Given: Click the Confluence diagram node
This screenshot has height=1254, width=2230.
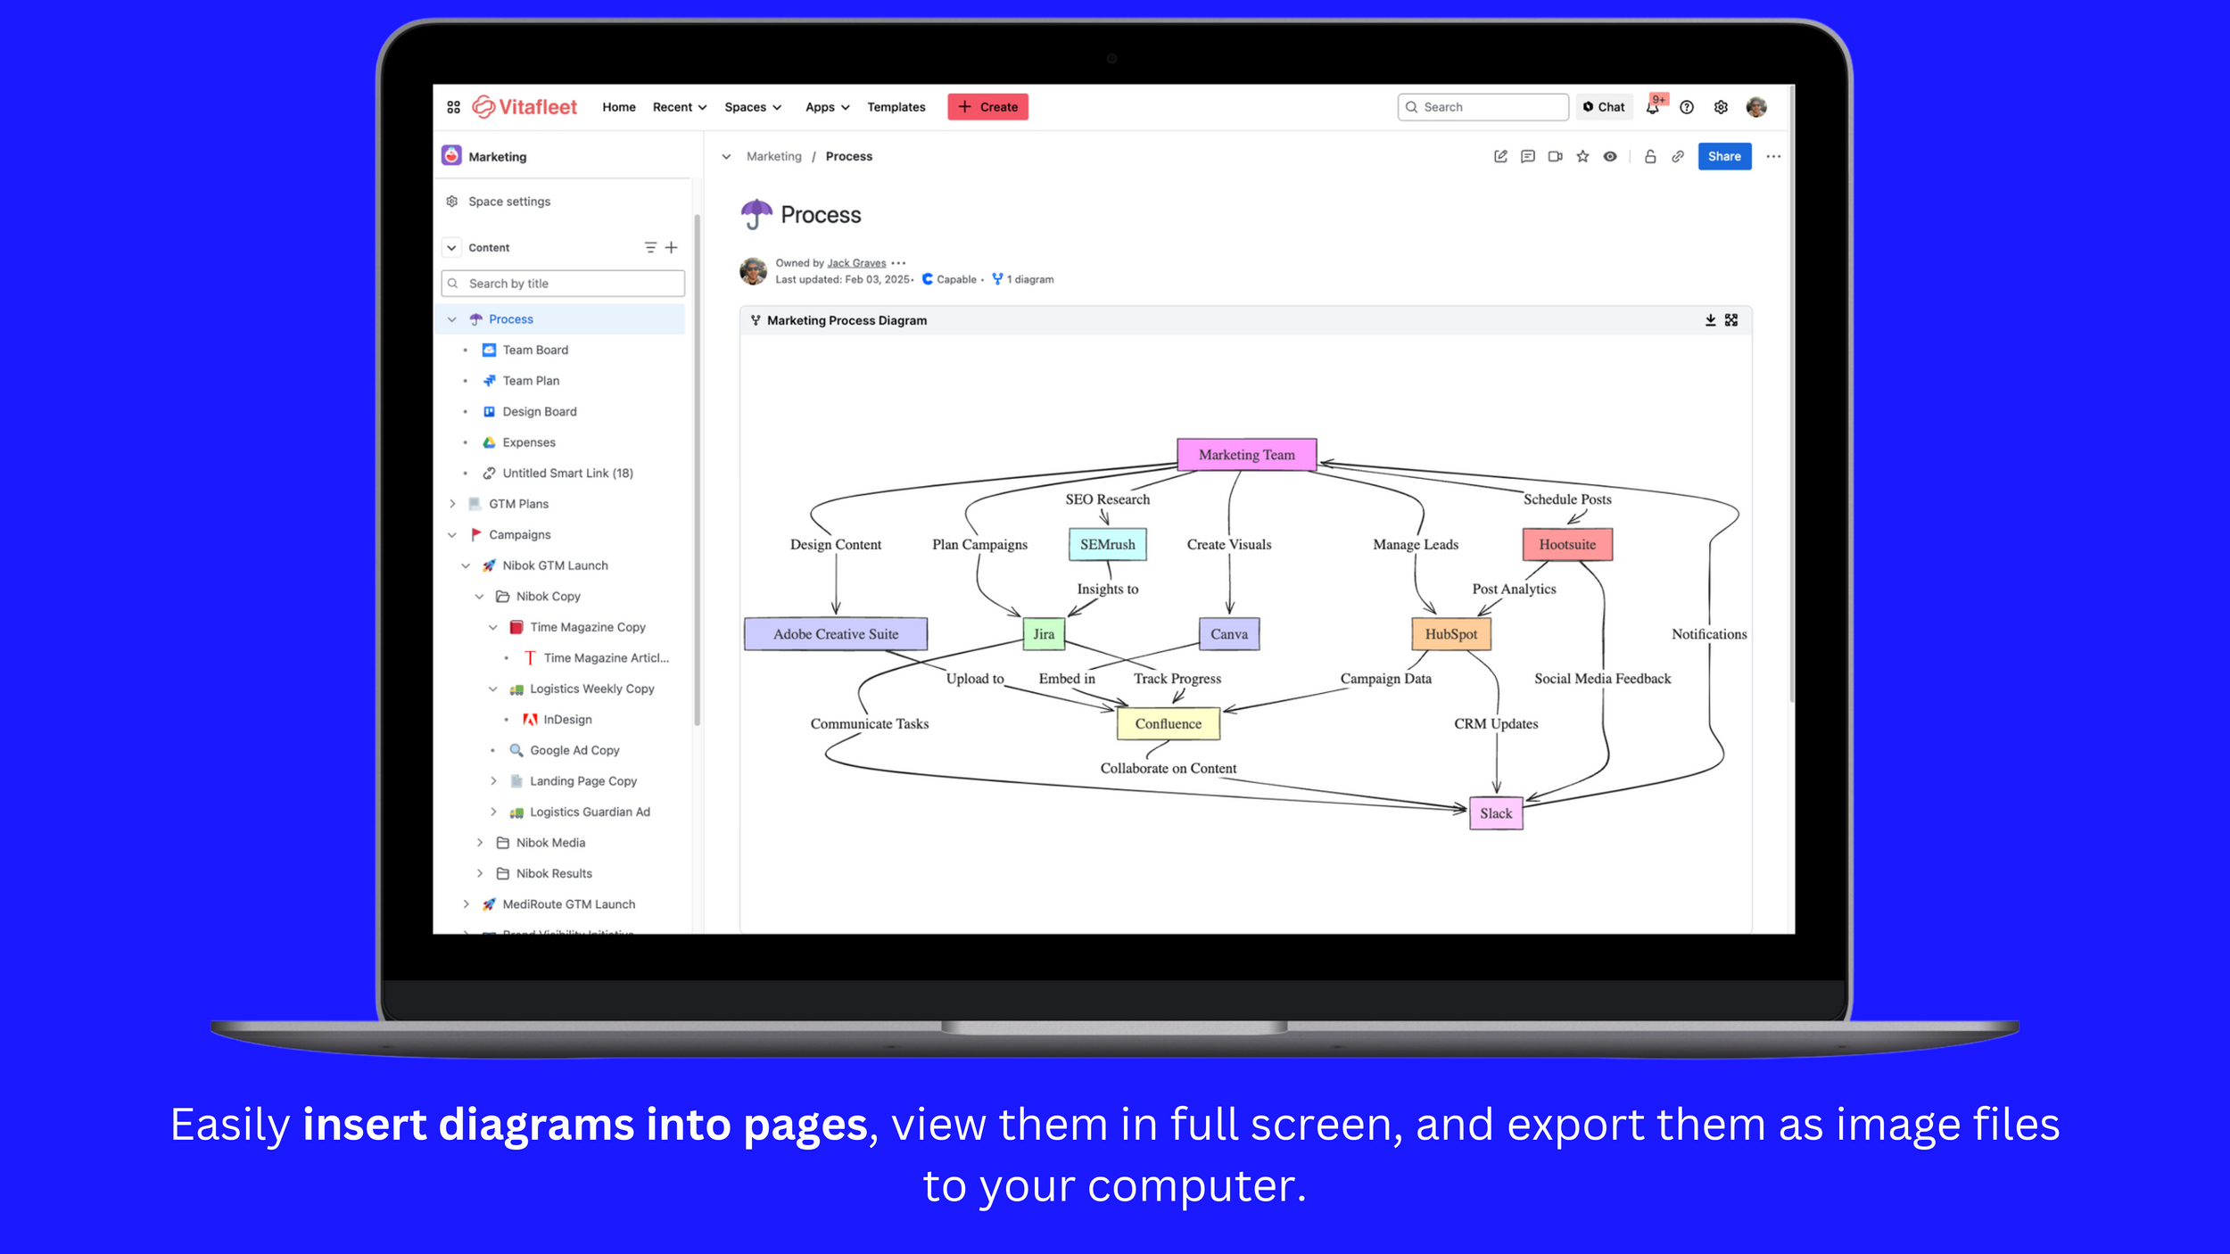Looking at the screenshot, I should click(1169, 723).
